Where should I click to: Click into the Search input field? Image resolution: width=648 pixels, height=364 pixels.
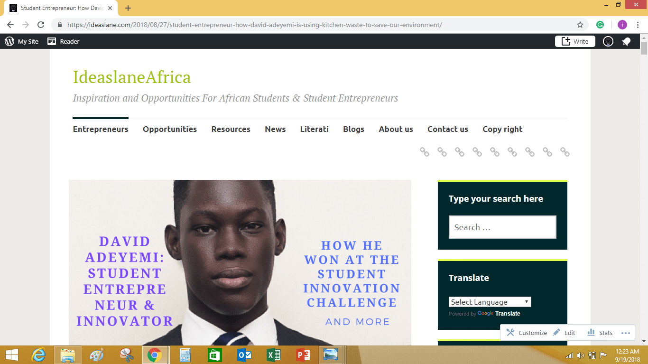tap(502, 227)
